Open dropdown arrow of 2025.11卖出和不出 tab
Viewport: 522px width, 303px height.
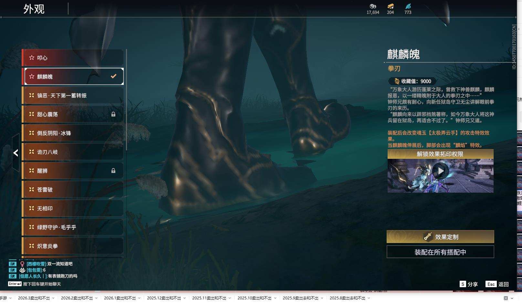coord(230,298)
